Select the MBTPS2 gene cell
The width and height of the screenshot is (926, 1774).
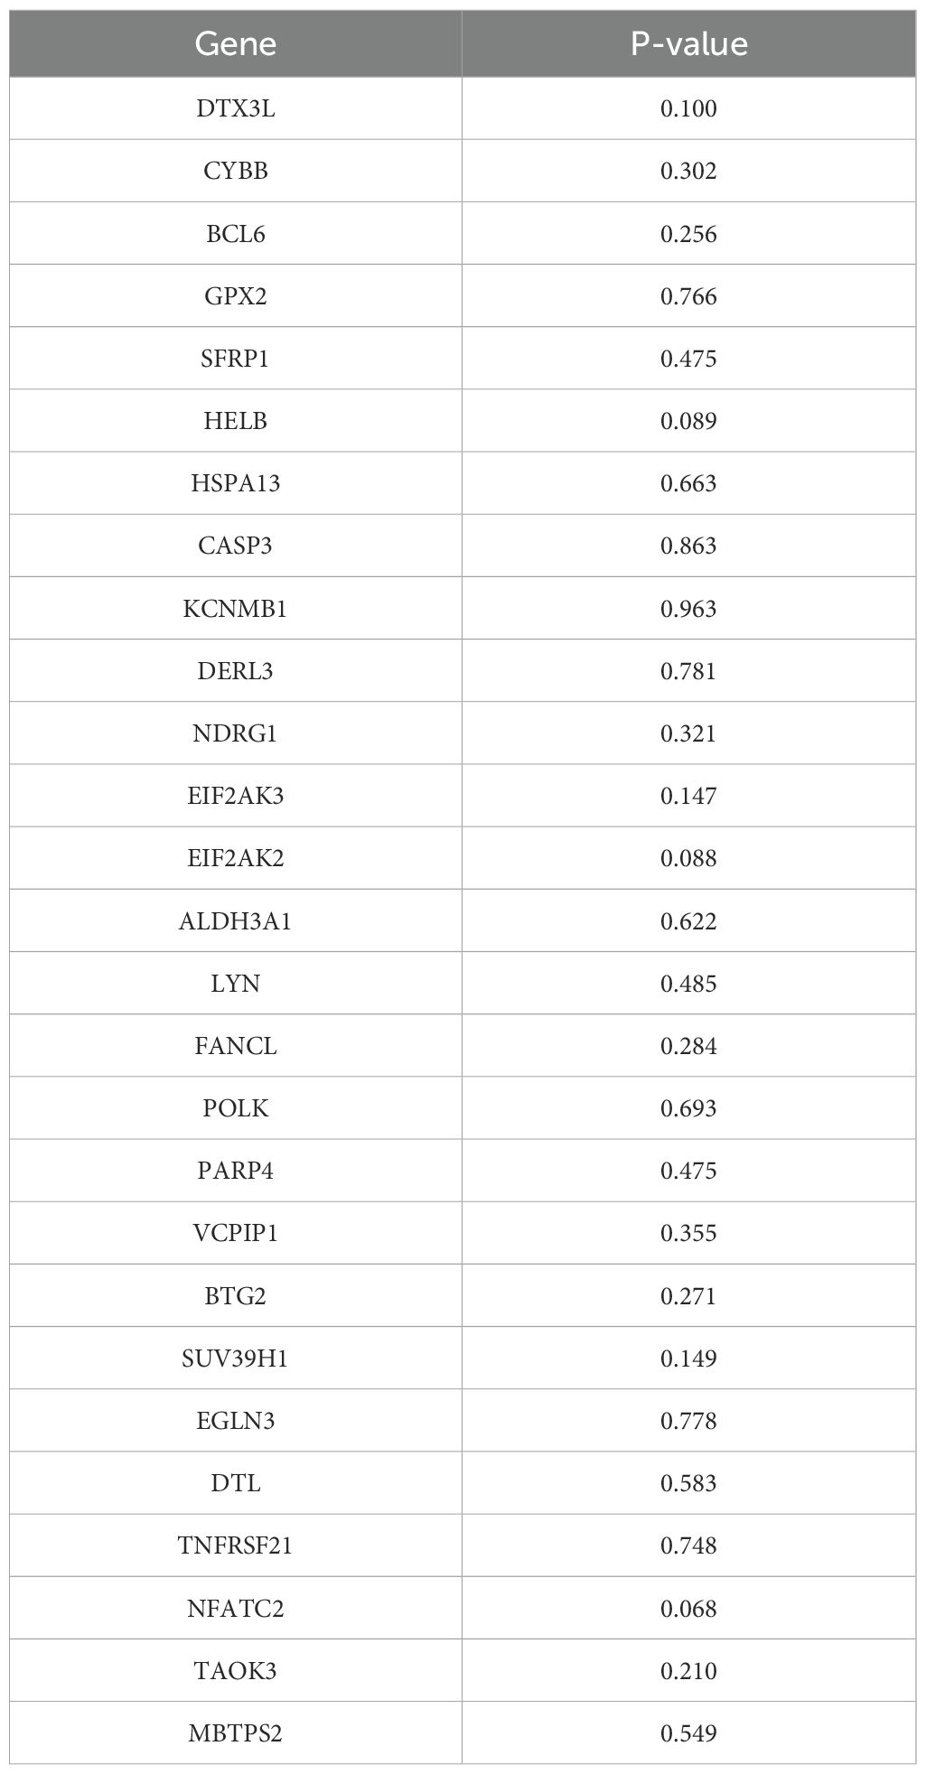click(x=236, y=1733)
